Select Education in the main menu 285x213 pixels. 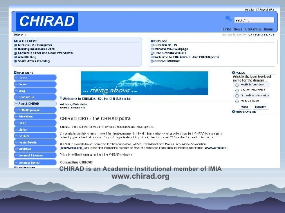35,117
